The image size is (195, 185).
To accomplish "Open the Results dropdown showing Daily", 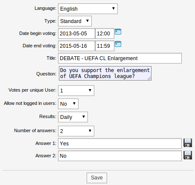I will pos(73,117).
